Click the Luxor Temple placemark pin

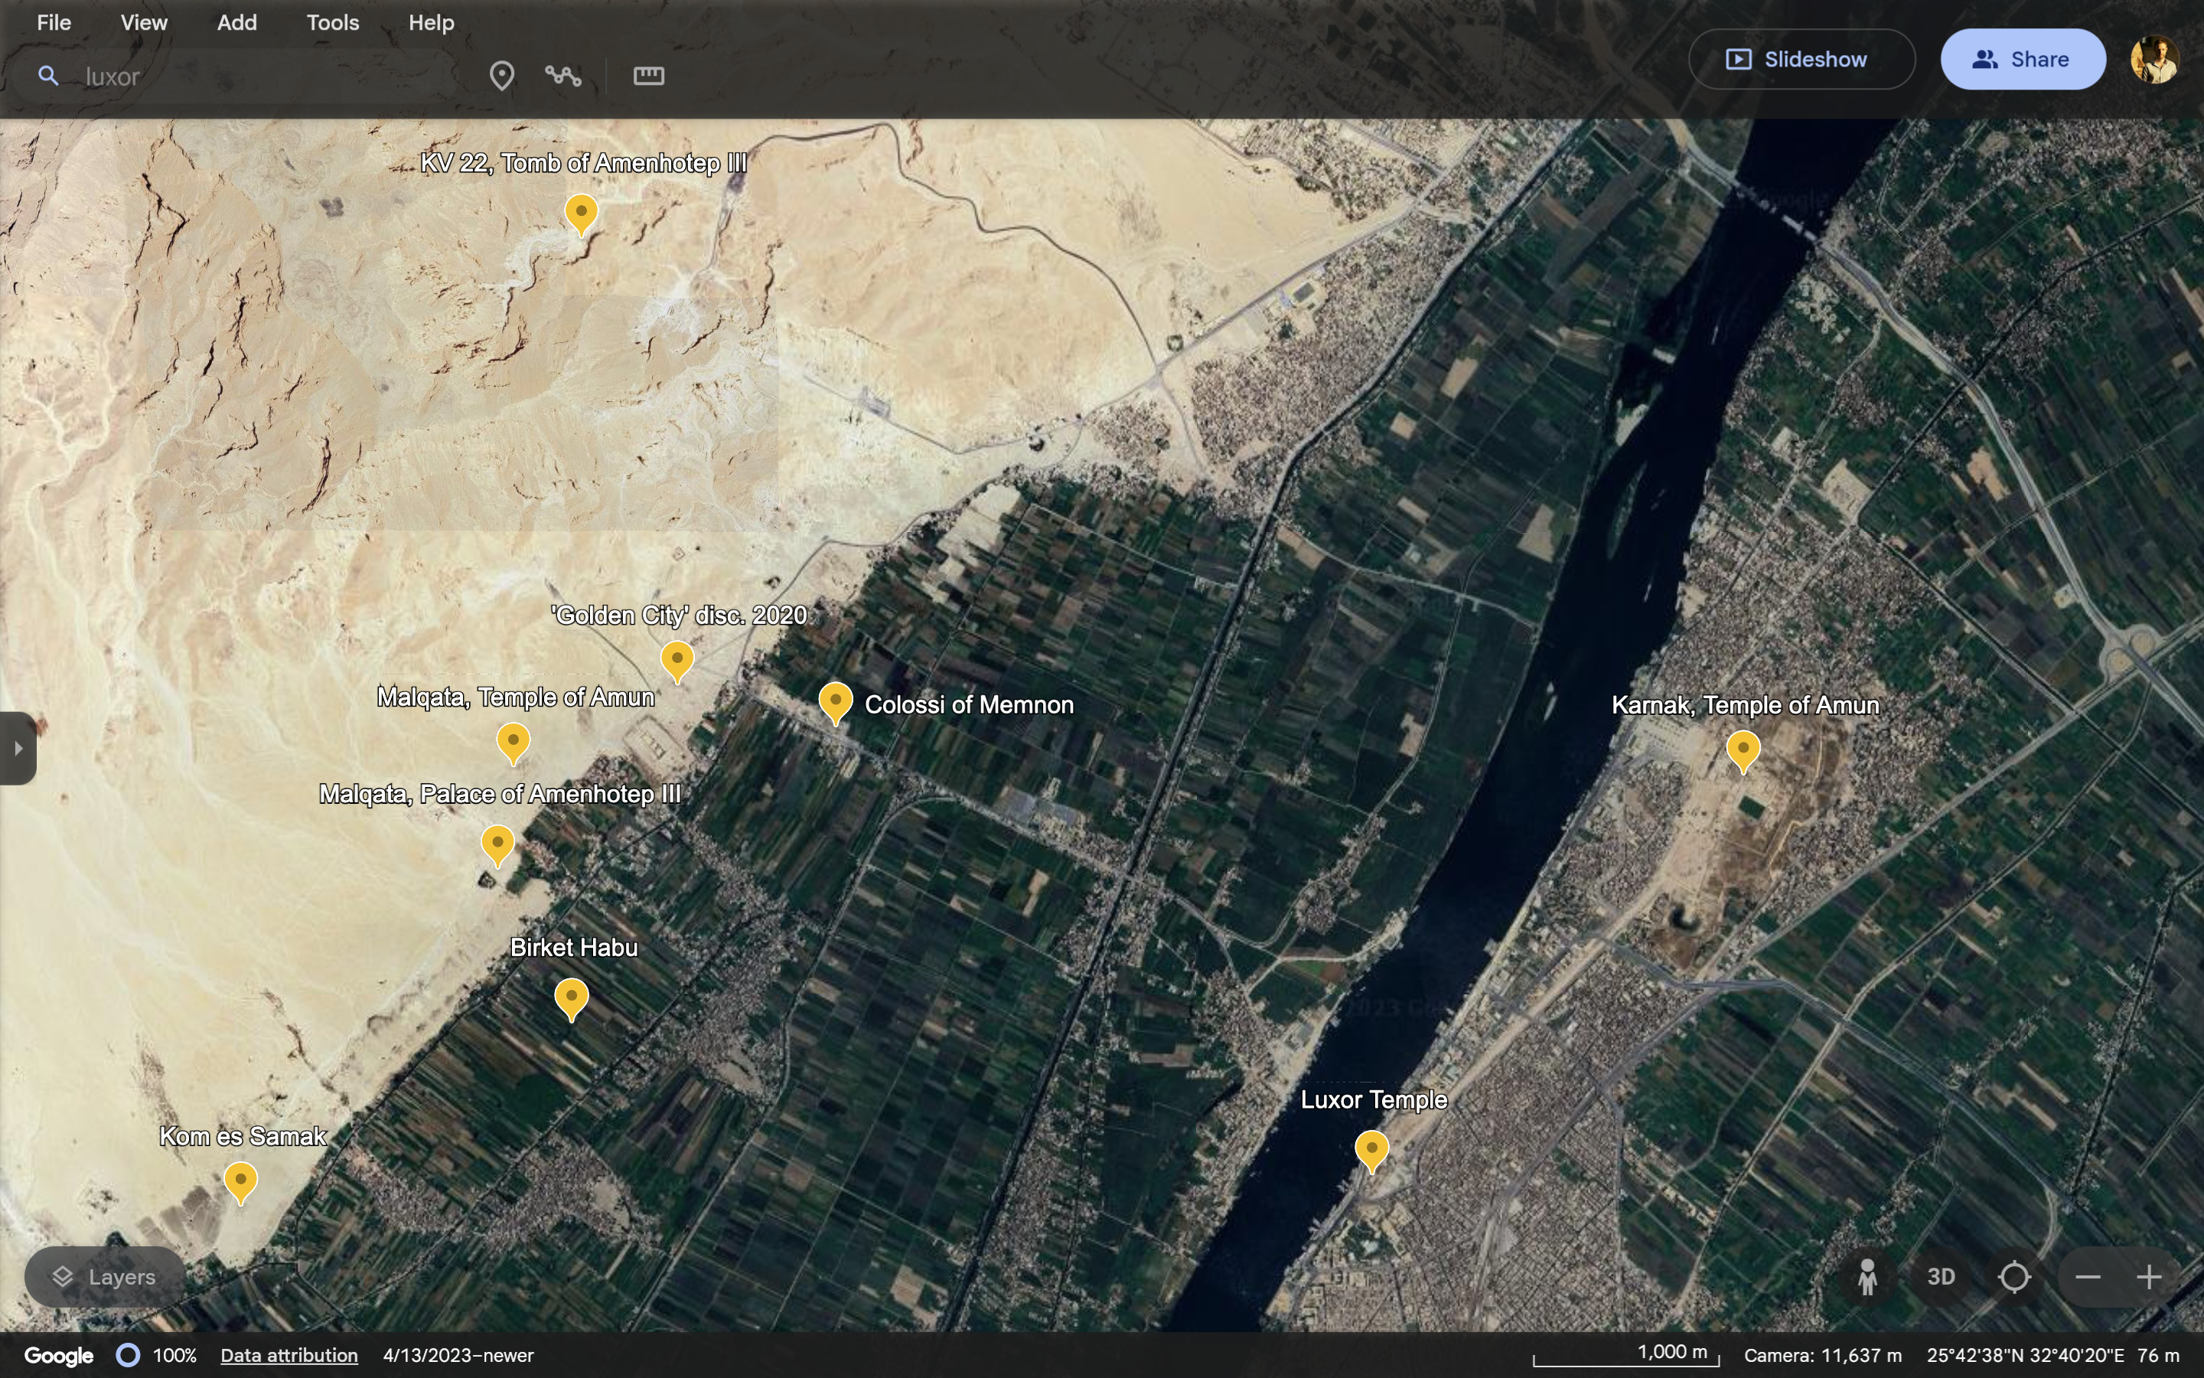(x=1371, y=1149)
